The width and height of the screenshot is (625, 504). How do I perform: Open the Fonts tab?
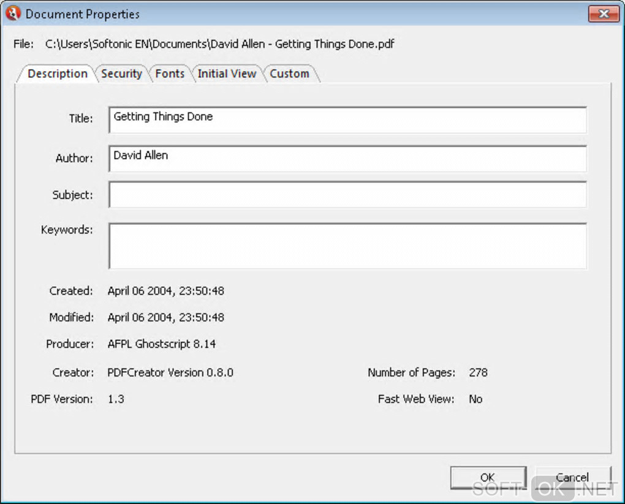[x=170, y=73]
